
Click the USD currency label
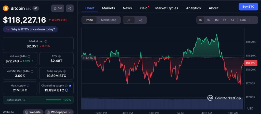(251, 108)
